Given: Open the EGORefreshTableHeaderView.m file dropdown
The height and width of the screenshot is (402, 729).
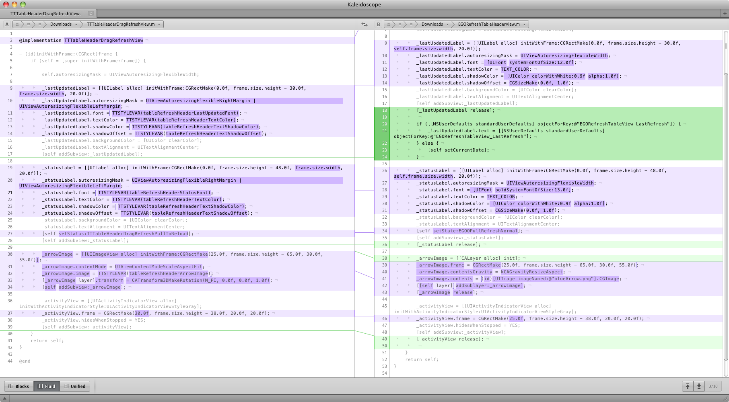Looking at the screenshot, I should point(491,24).
